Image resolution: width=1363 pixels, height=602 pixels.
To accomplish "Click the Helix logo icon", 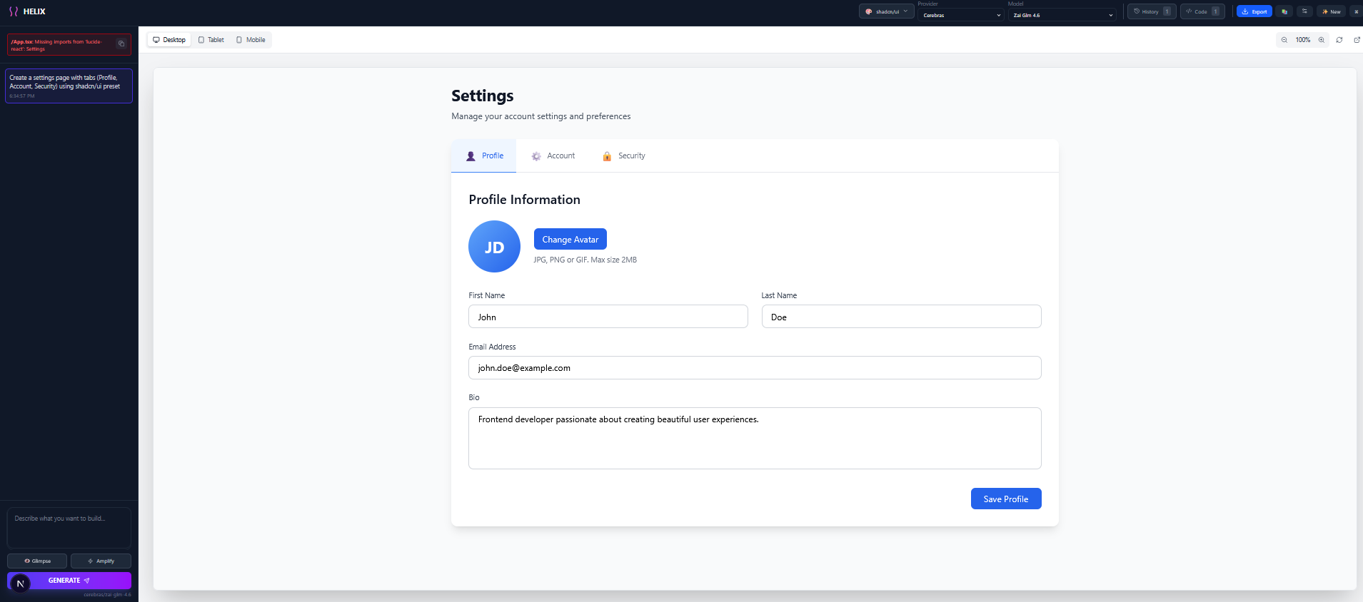I will click(13, 11).
